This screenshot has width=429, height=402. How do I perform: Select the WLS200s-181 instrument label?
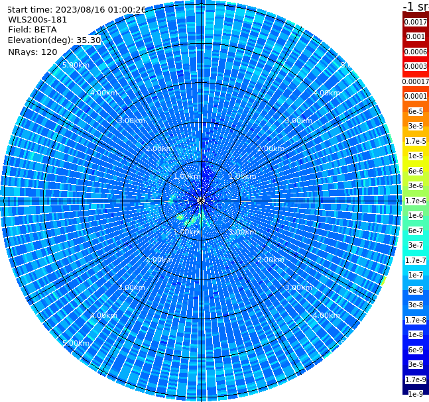click(38, 20)
